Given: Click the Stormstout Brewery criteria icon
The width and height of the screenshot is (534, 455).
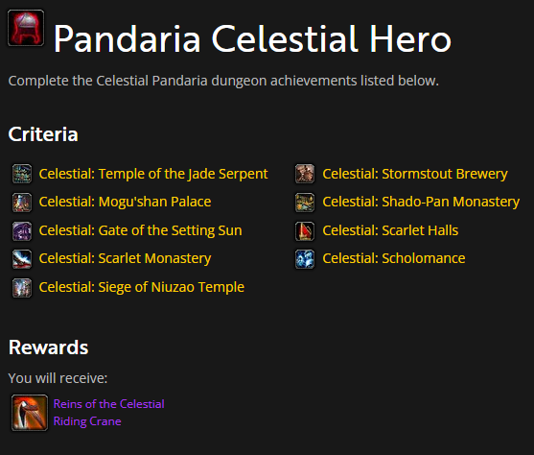Looking at the screenshot, I should click(305, 174).
